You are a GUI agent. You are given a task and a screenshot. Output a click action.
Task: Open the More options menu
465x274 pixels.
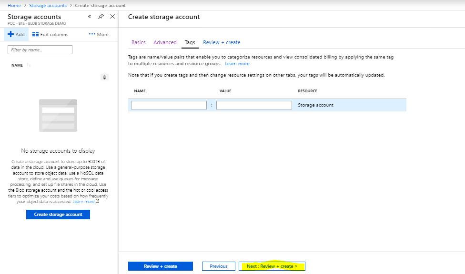point(99,34)
